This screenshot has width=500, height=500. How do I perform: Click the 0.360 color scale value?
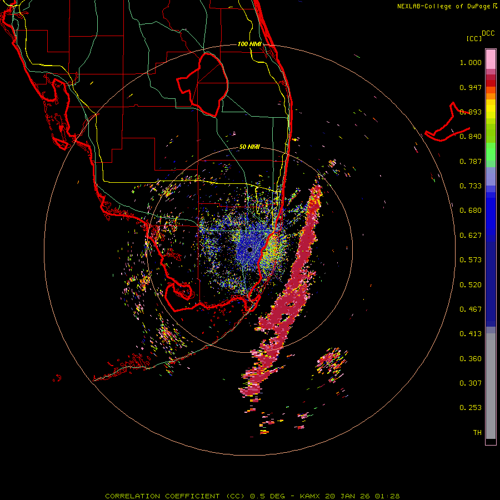point(471,359)
